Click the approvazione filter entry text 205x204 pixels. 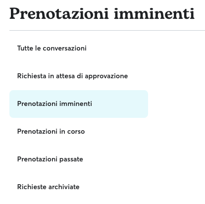tap(72, 76)
